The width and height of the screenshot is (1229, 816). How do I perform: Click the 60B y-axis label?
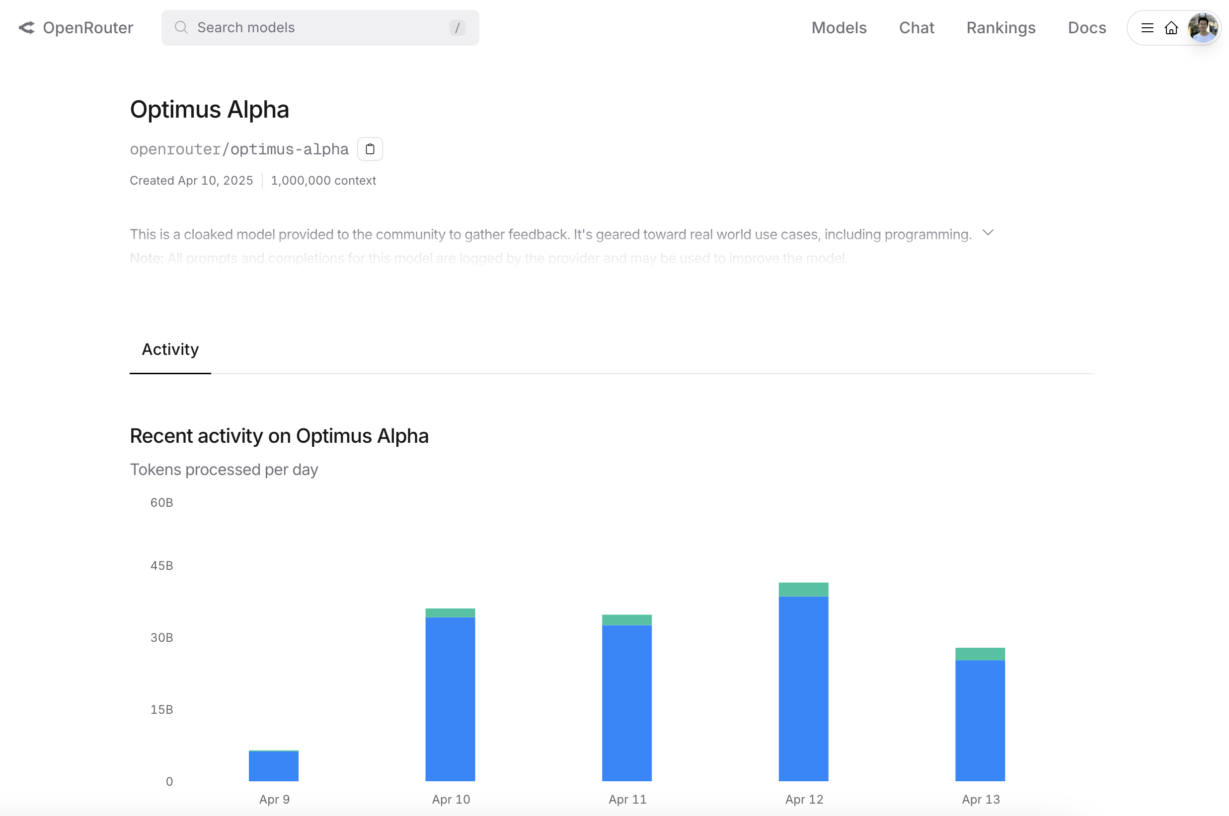[x=161, y=503]
